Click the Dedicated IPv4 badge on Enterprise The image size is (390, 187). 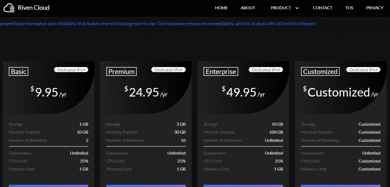point(266,70)
